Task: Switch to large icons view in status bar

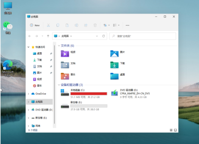Action: click(175, 130)
